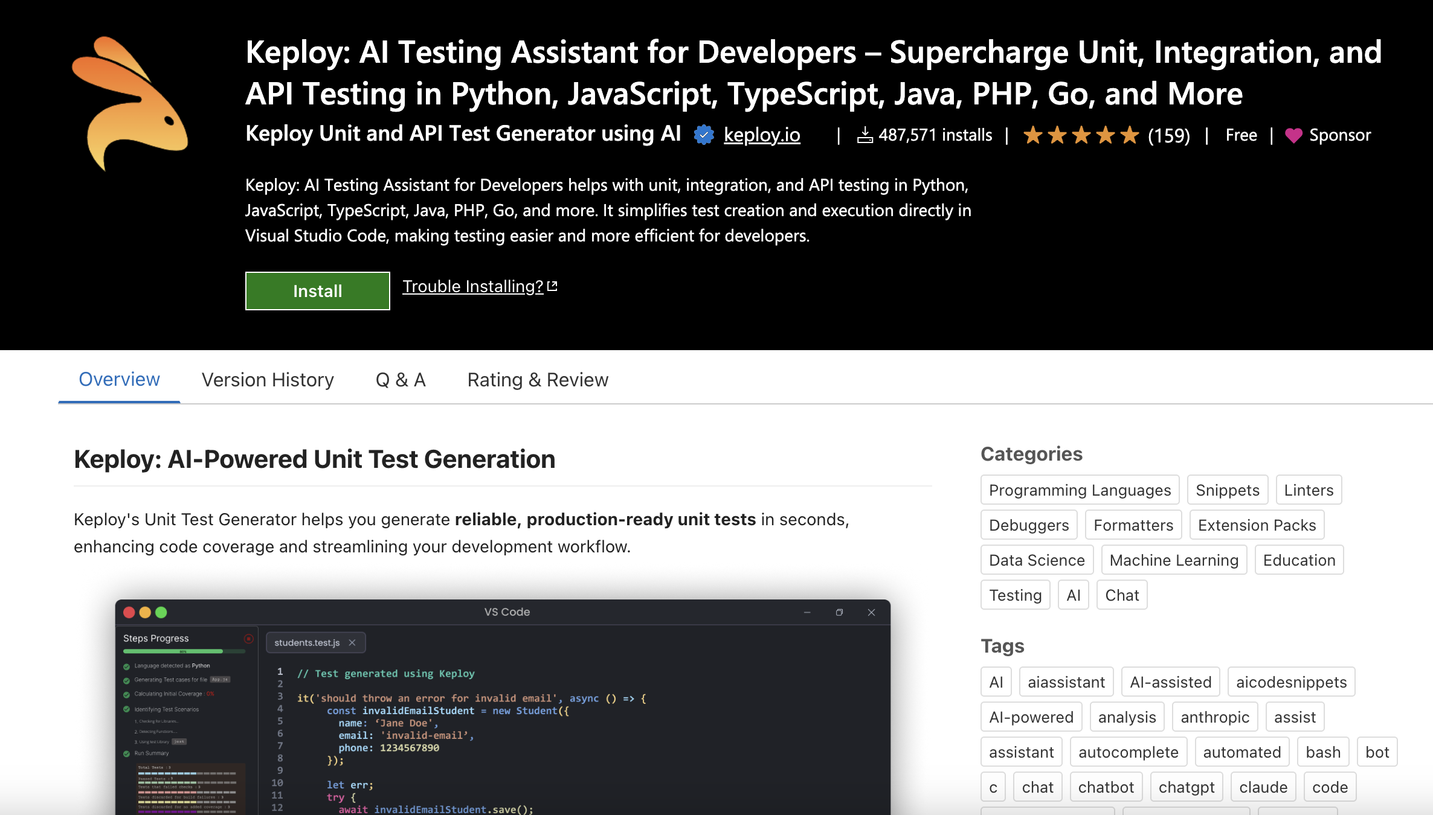This screenshot has height=815, width=1433.
Task: Click the Programming Languages category
Action: click(1080, 490)
